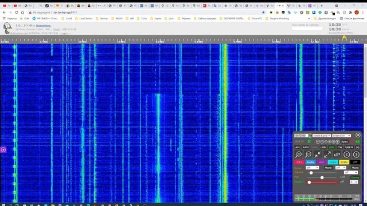Switch to the cyan Users tab
367x206 pixels.
tap(333, 162)
